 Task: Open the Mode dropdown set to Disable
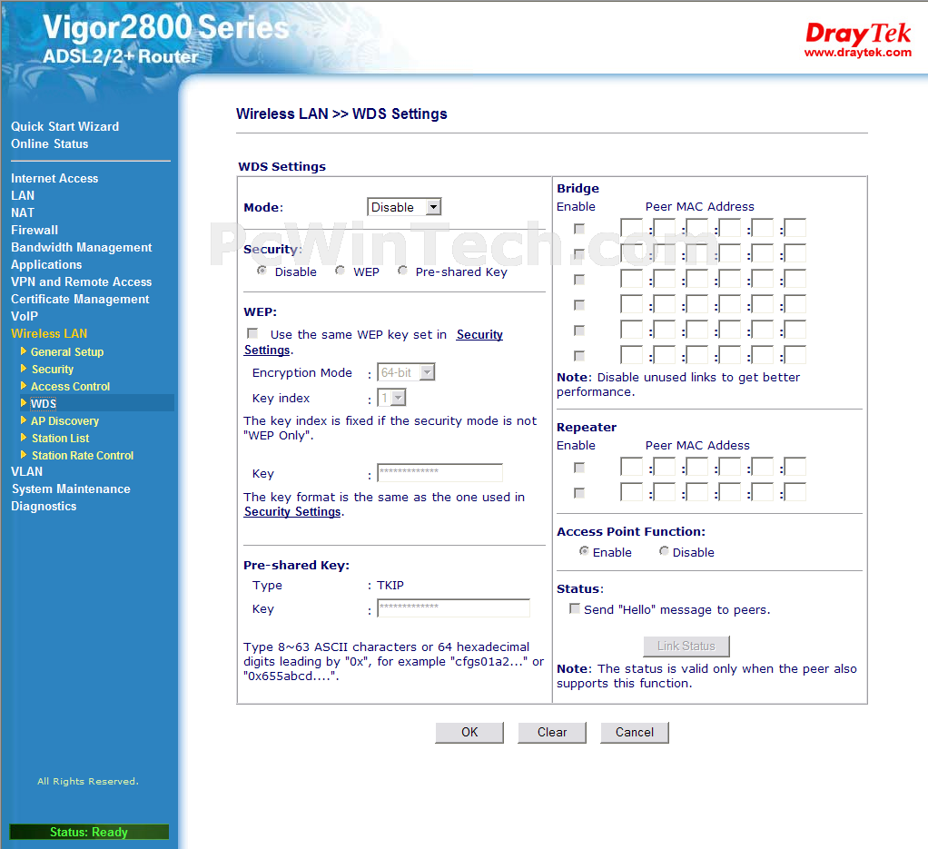coord(404,207)
